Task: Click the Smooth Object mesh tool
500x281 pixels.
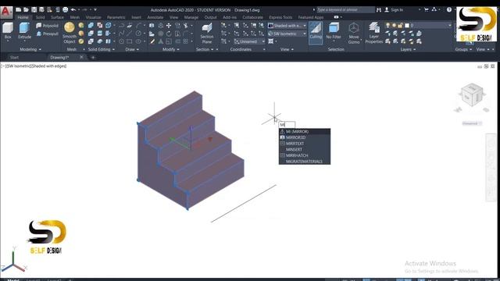Action: click(x=70, y=33)
